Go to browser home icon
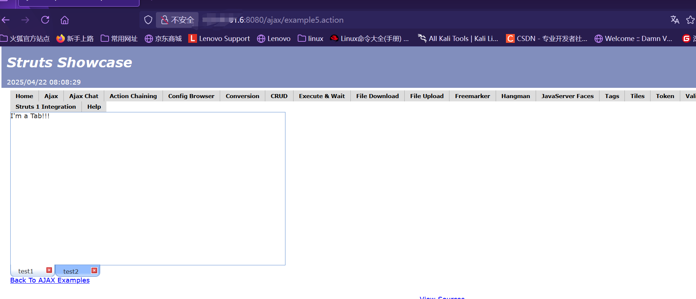 [65, 20]
